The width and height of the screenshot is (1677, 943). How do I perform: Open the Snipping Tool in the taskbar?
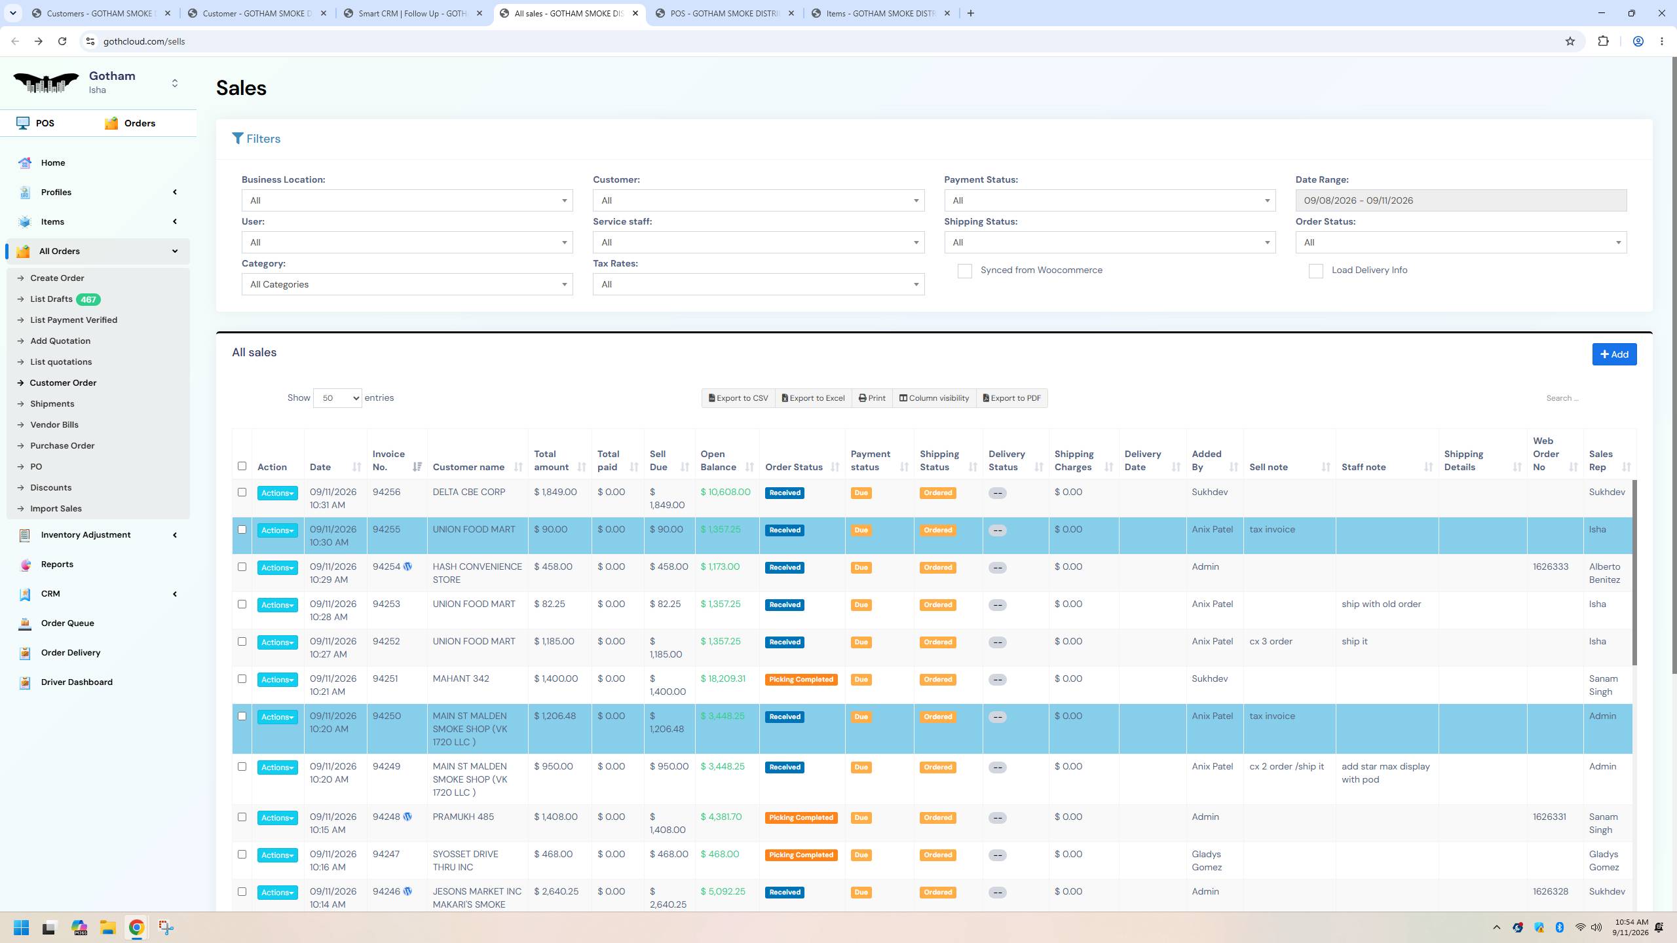[x=166, y=927]
